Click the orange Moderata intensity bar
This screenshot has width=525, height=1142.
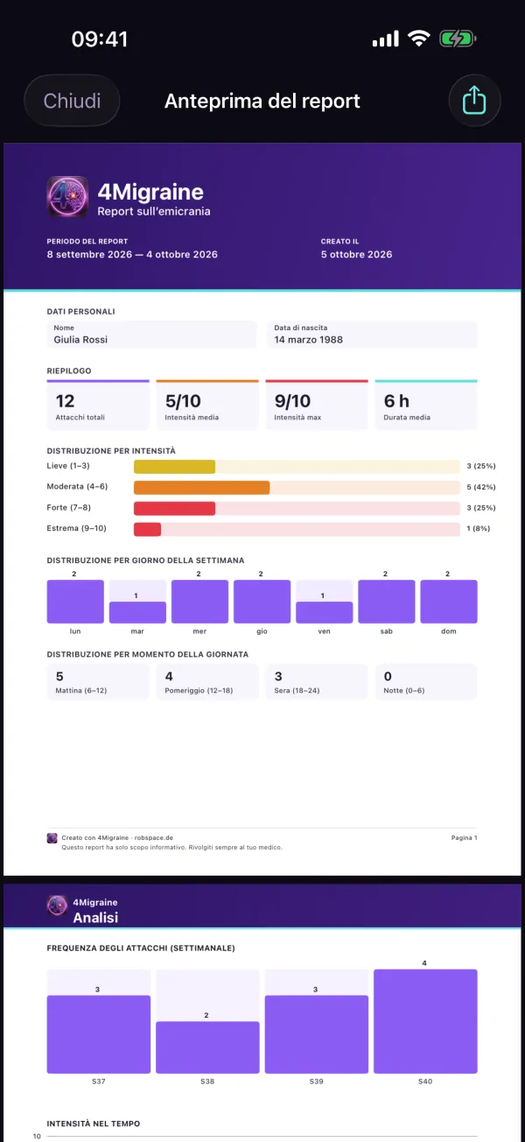(x=201, y=487)
